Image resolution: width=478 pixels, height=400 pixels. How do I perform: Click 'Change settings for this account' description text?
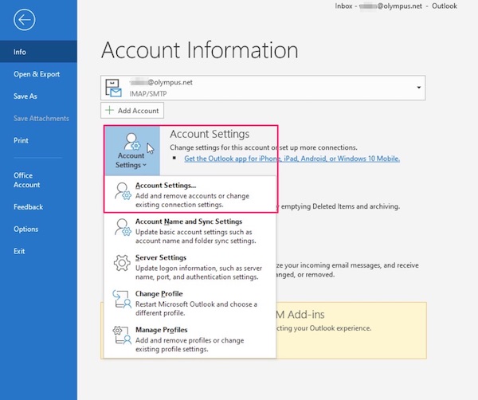point(264,147)
